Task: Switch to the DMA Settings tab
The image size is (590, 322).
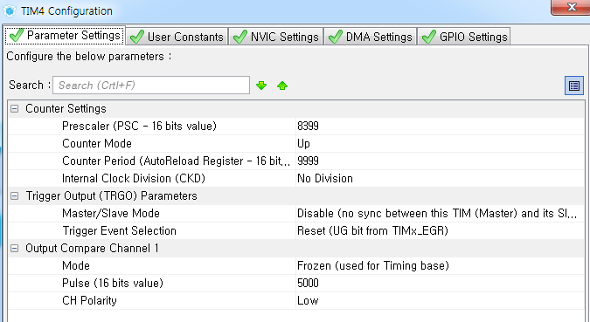Action: point(371,37)
